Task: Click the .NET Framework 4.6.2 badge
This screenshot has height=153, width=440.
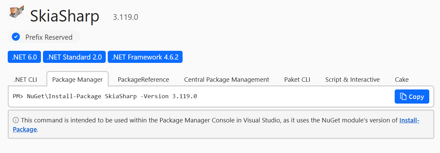Action: coord(145,57)
